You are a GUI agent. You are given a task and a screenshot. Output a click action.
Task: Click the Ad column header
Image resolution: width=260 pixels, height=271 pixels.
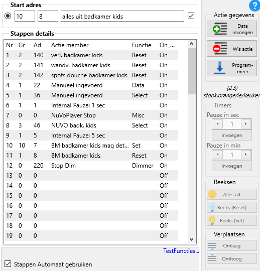[37, 45]
